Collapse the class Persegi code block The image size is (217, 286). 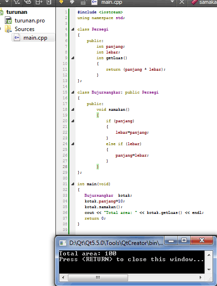73,29
